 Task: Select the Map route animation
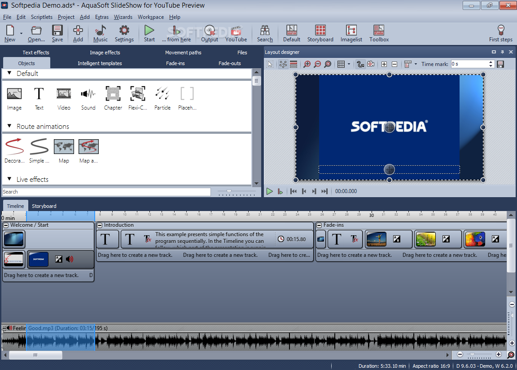[x=64, y=151]
